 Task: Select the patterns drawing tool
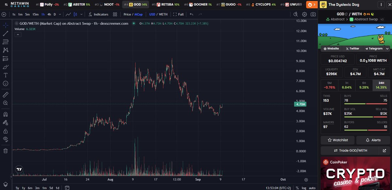tap(6, 50)
